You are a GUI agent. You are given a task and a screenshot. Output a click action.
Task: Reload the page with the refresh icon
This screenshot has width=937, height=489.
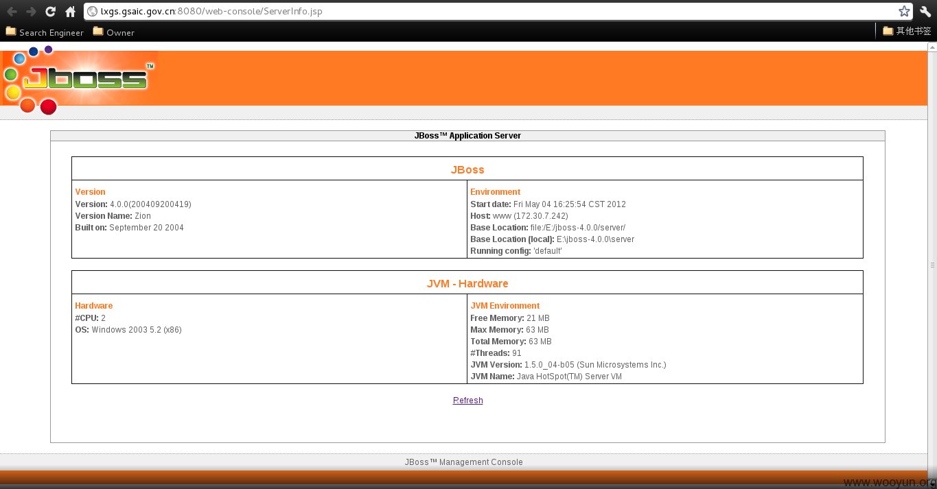click(x=50, y=11)
